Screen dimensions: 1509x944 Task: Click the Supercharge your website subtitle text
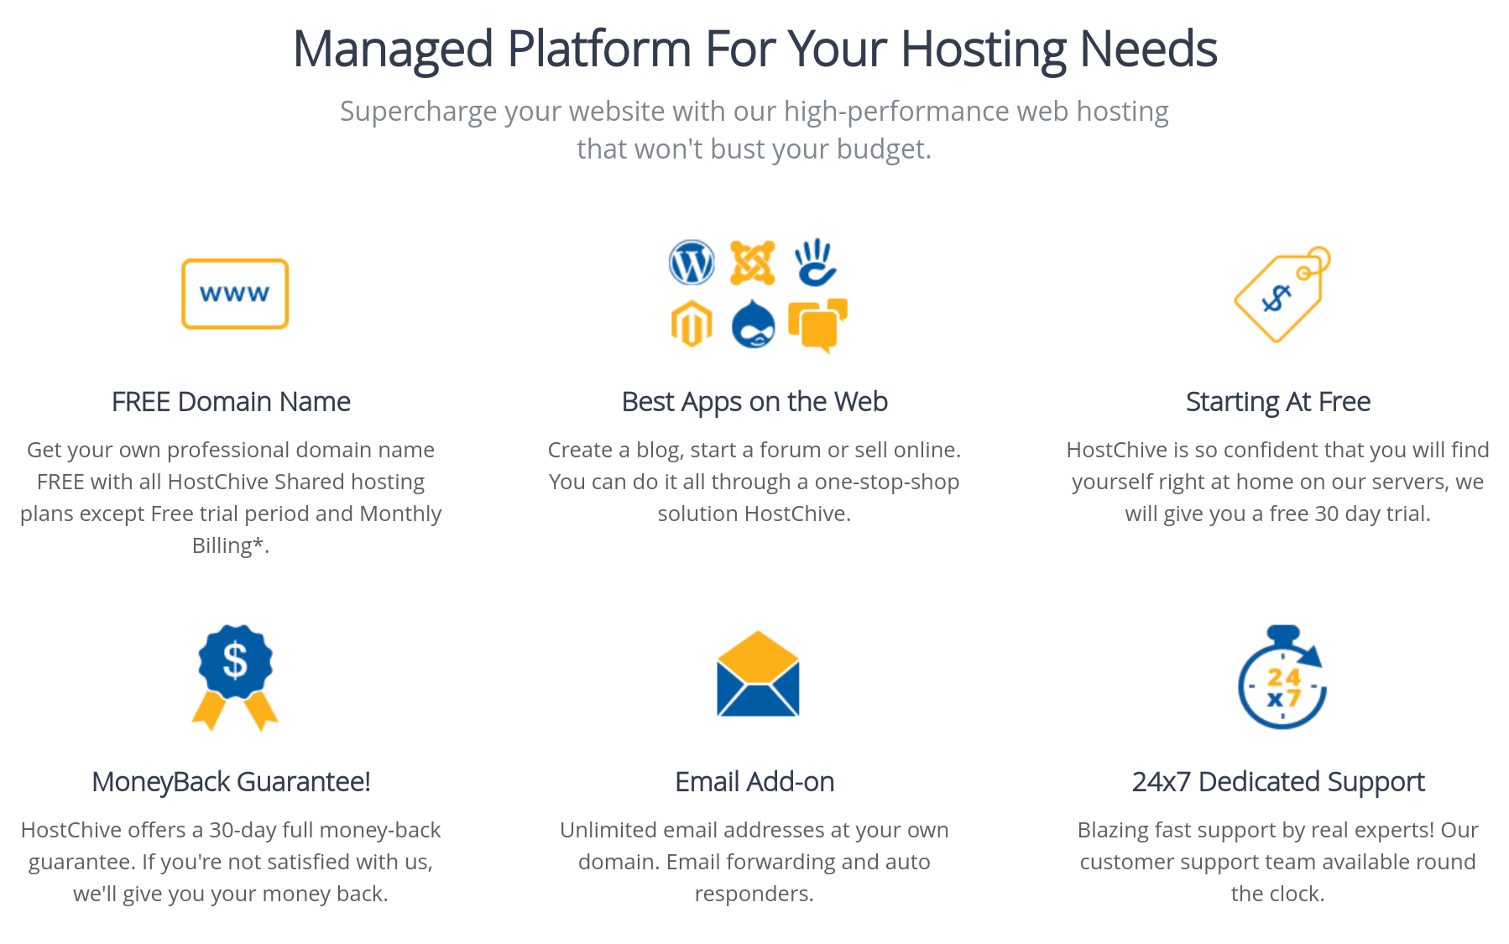tap(754, 130)
